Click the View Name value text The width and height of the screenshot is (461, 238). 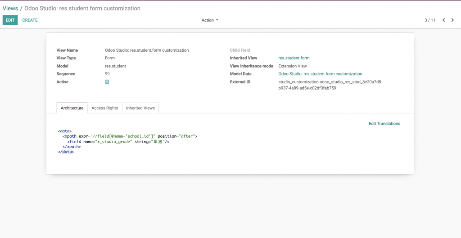[147, 50]
